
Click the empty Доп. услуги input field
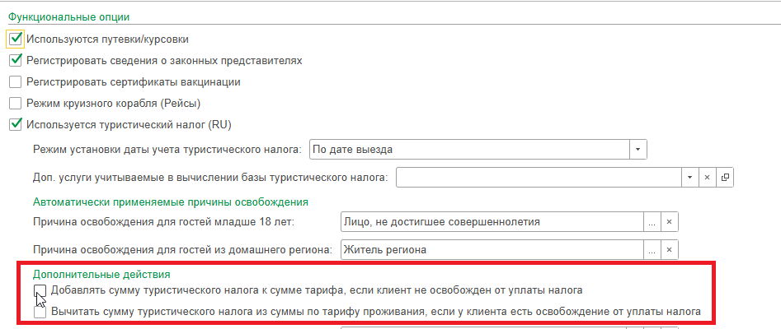(x=539, y=178)
